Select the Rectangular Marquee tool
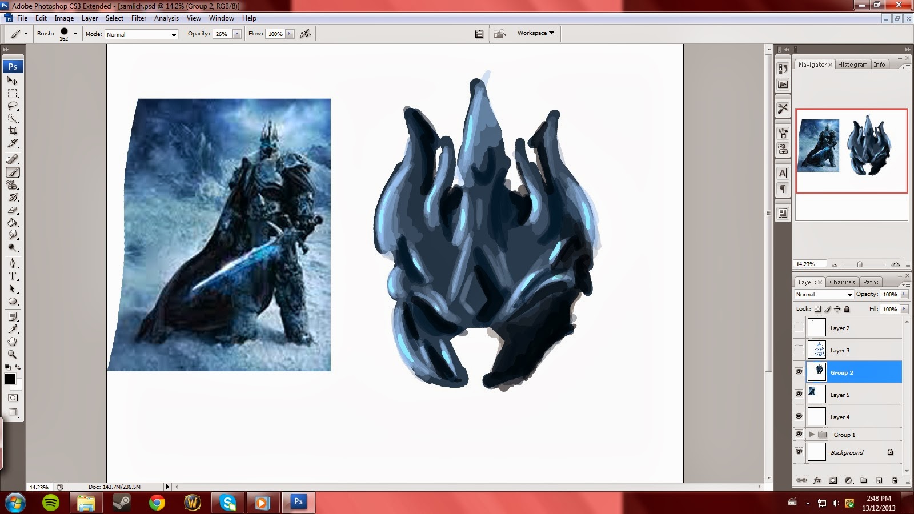Viewport: 914px width, 514px height. [x=13, y=94]
